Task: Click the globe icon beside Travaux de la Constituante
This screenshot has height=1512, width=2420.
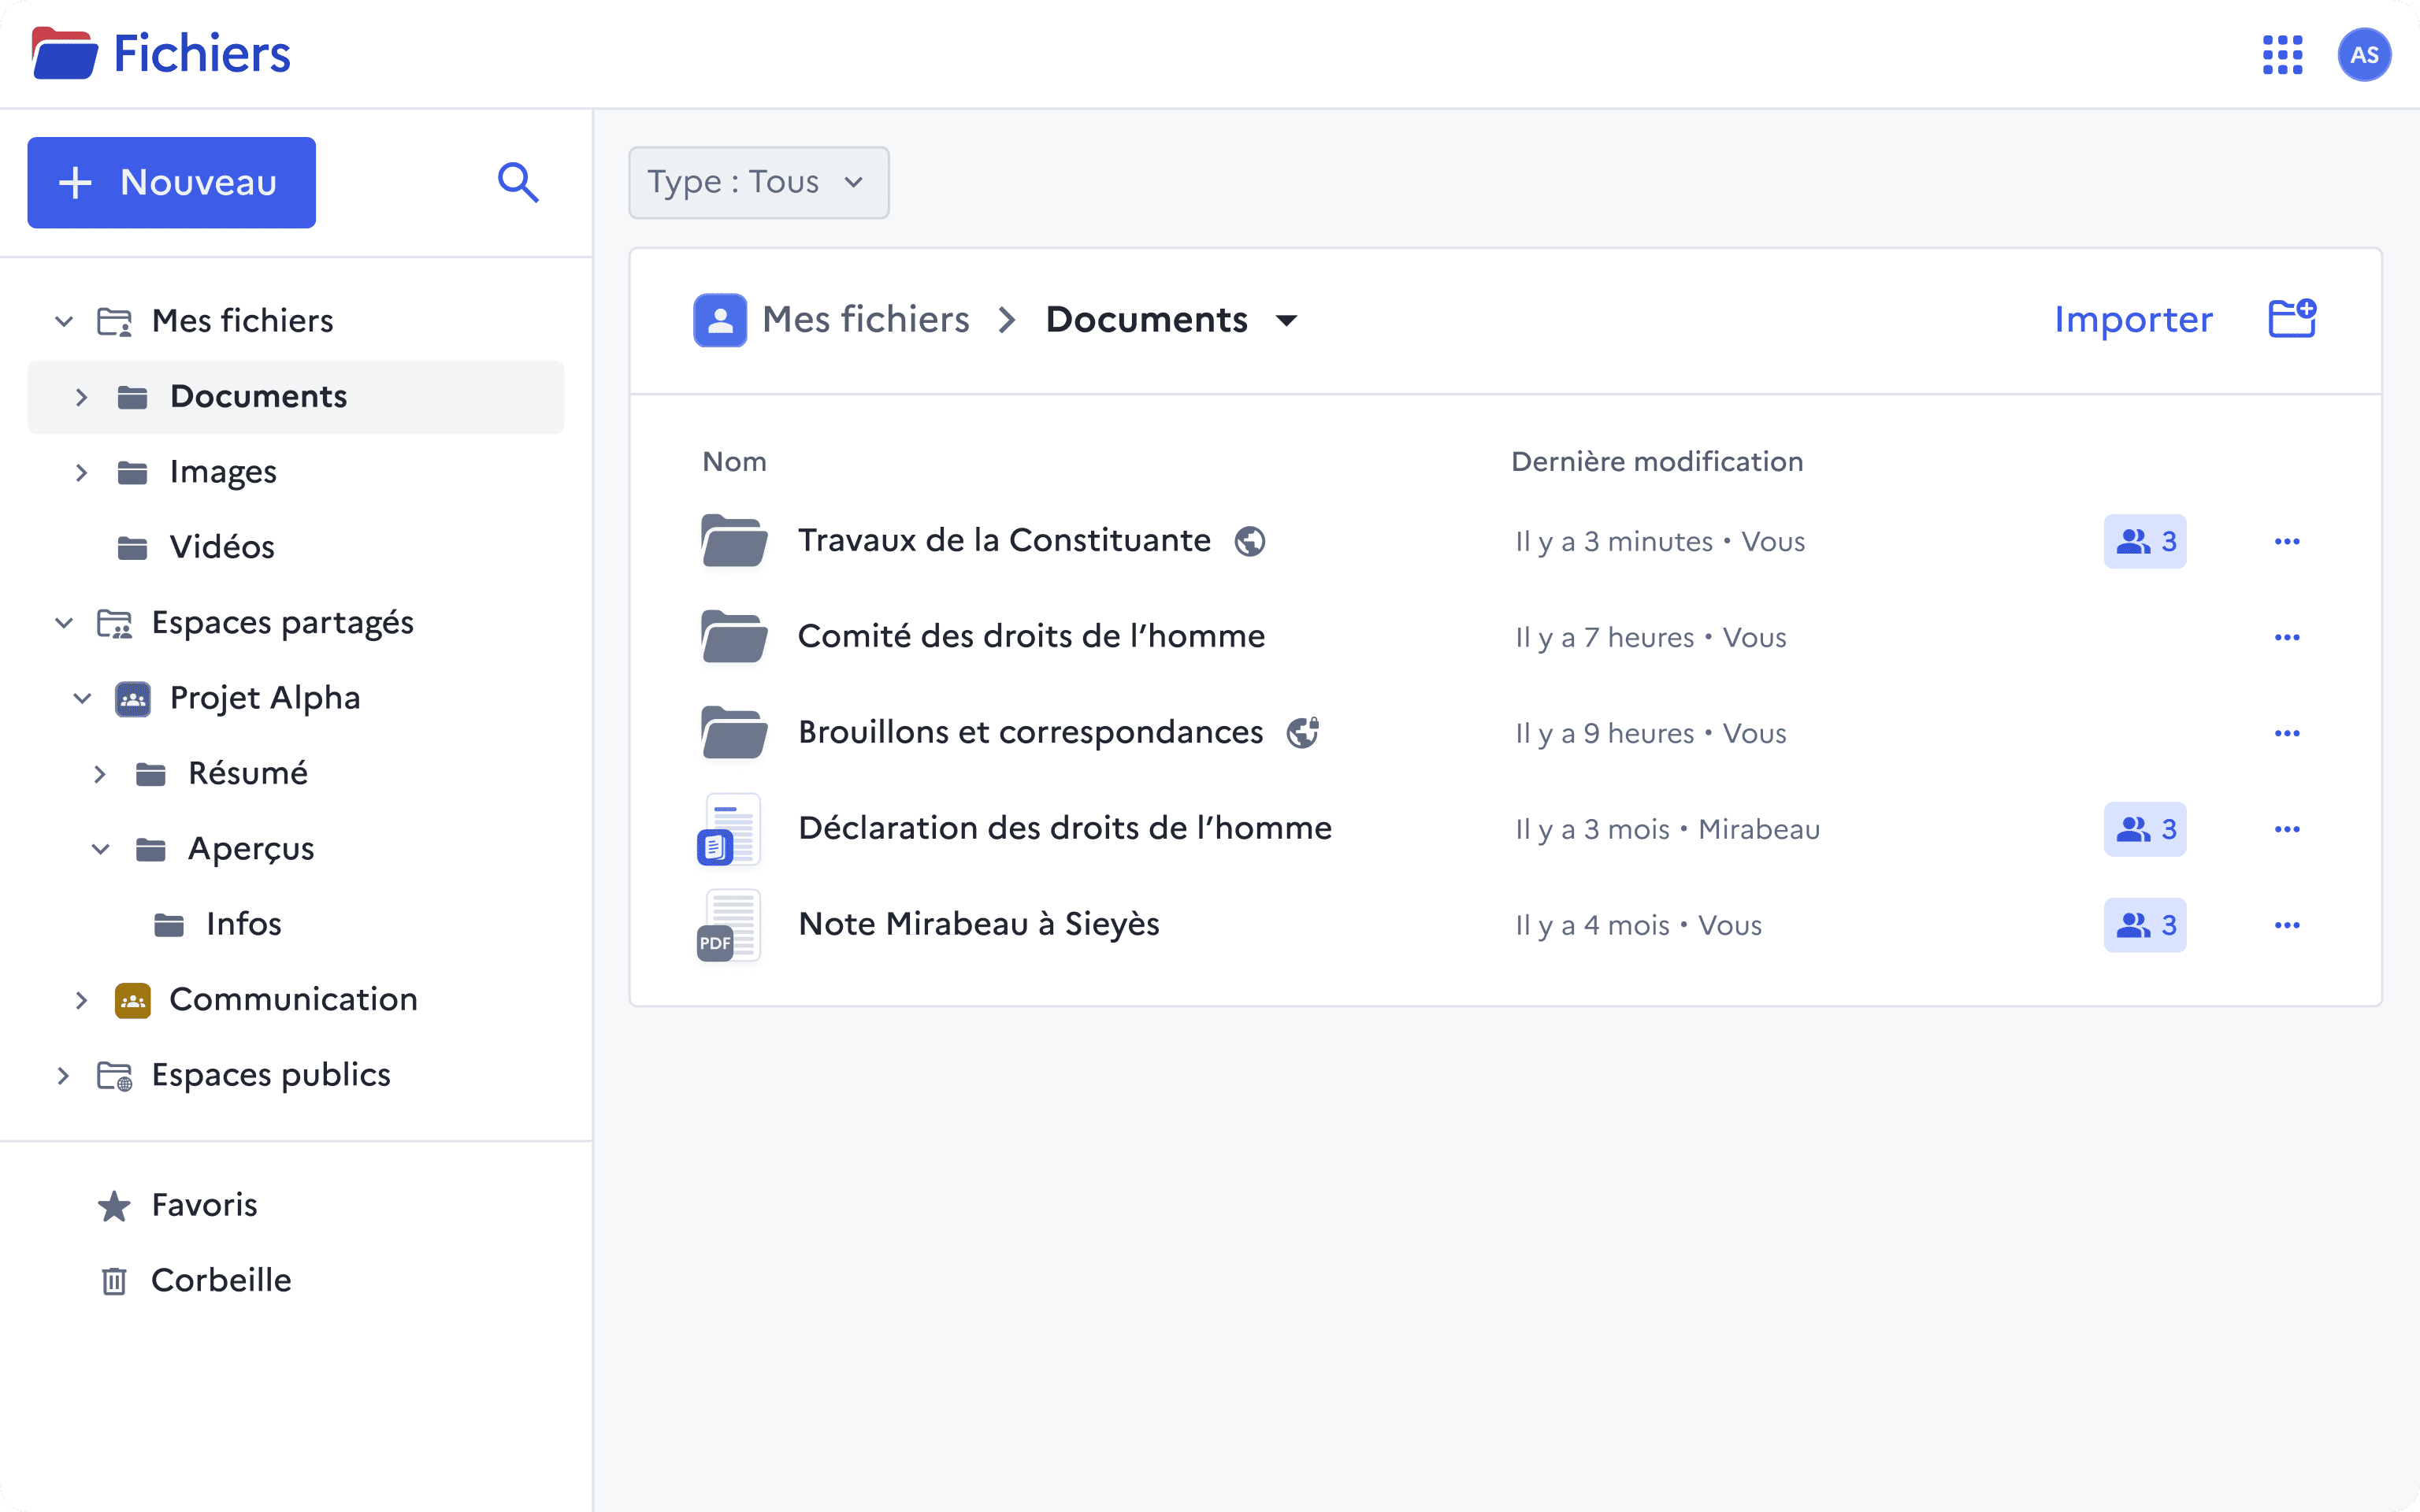Action: (x=1249, y=541)
